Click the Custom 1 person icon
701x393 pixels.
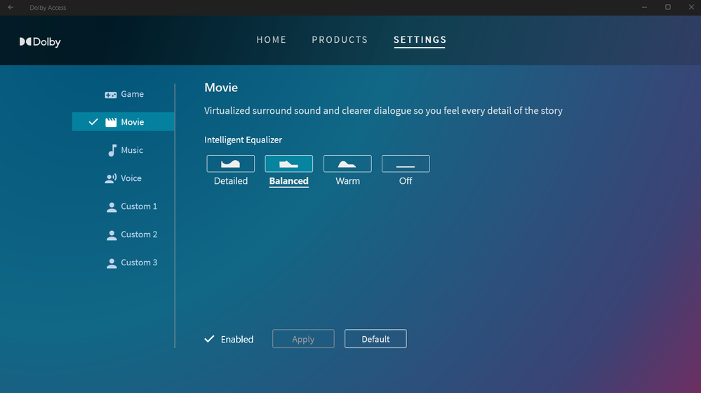[112, 207]
